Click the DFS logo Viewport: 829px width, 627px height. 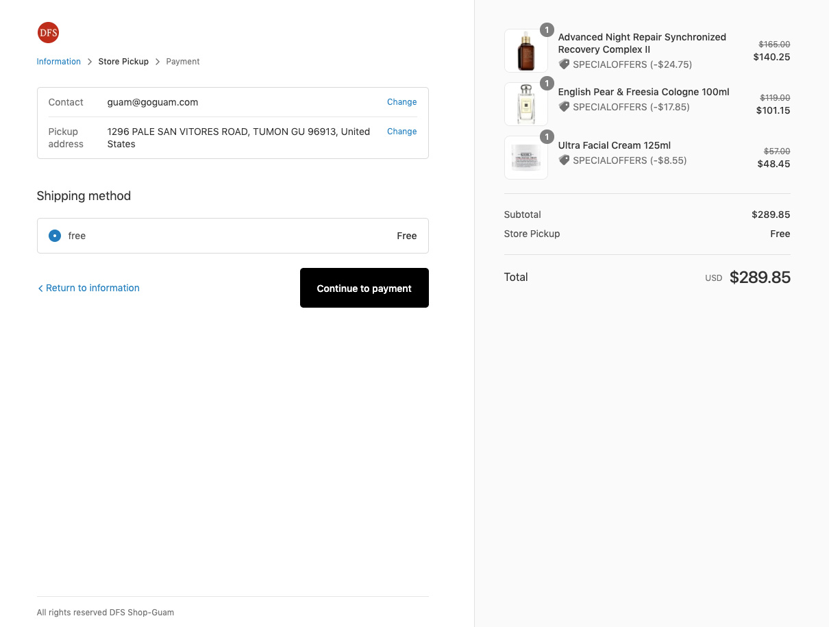48,32
